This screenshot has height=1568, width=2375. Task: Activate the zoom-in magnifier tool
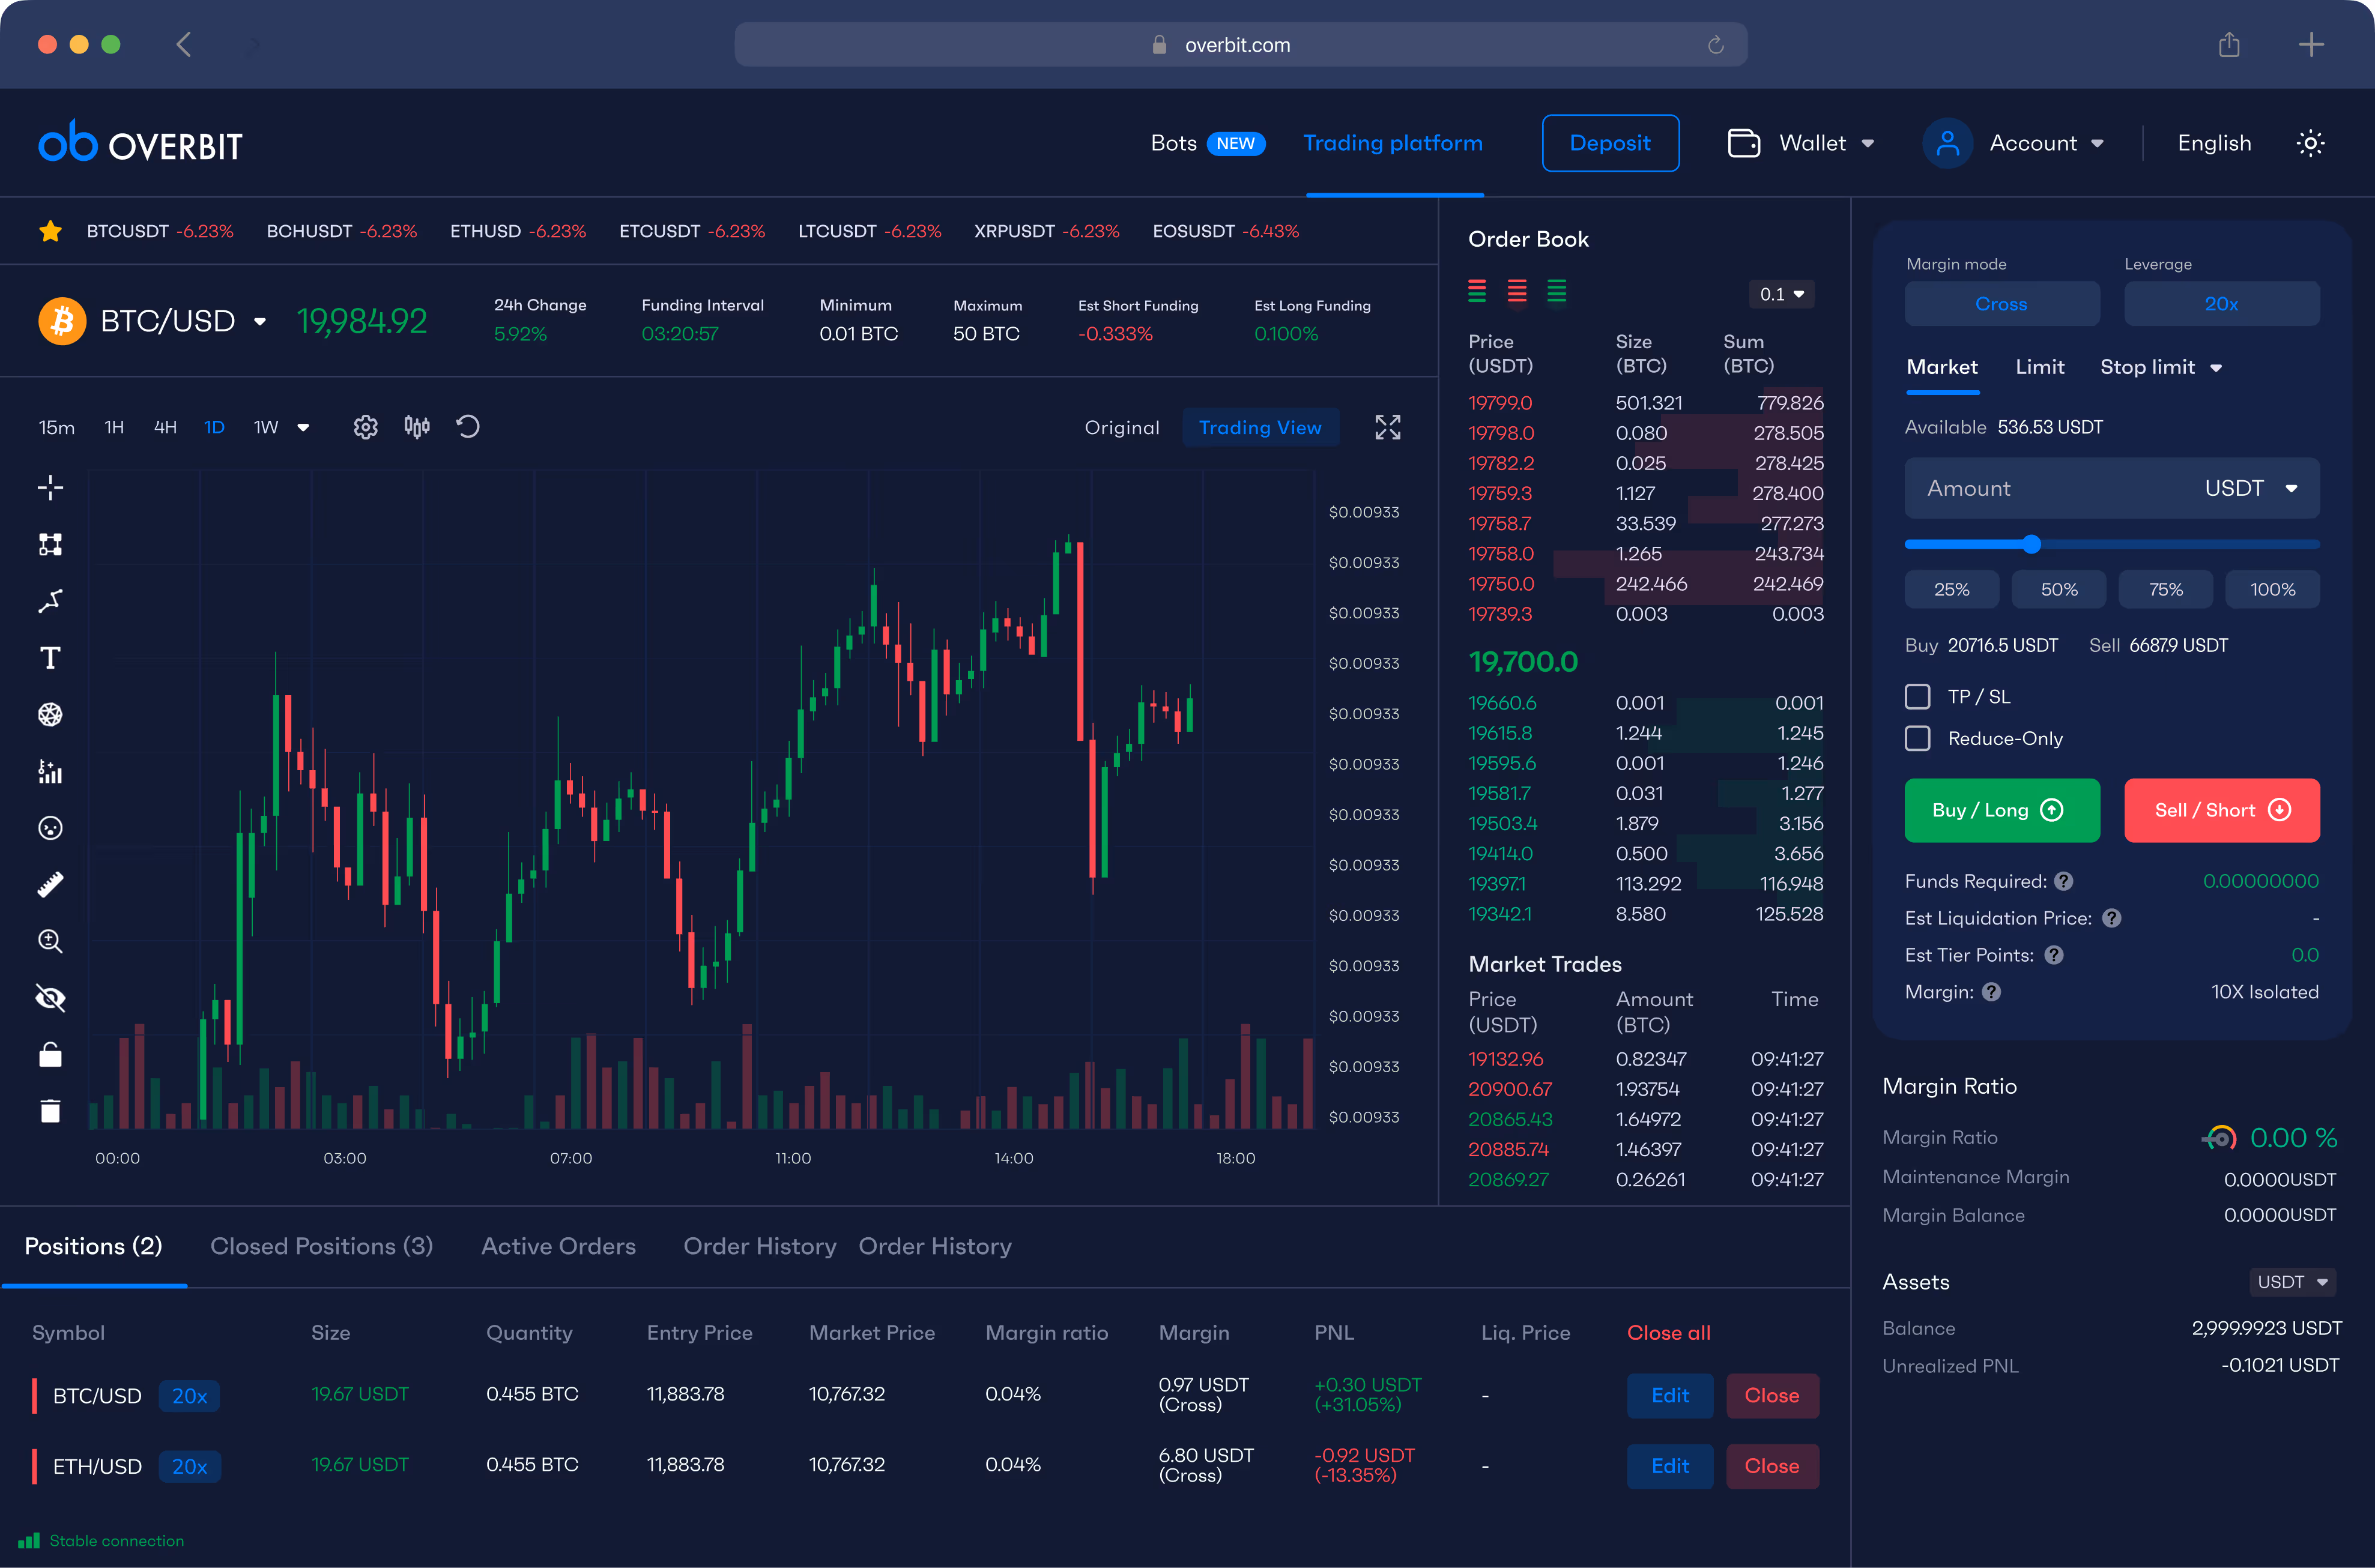pyautogui.click(x=50, y=941)
